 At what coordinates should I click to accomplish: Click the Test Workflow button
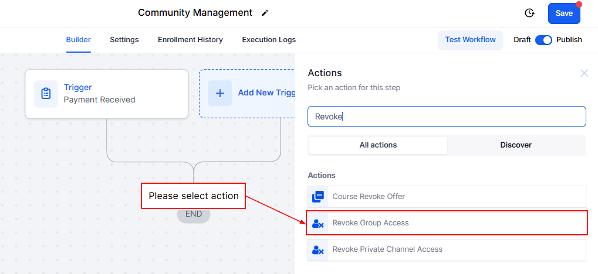point(470,40)
